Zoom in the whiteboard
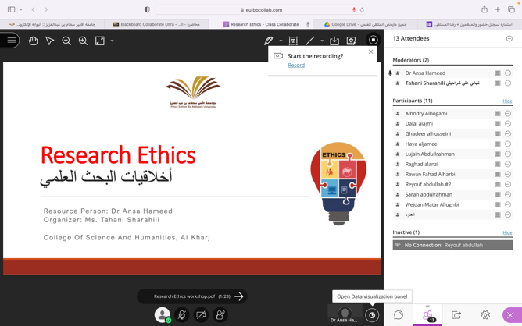Screen dimensions: 522x326 tap(83, 41)
